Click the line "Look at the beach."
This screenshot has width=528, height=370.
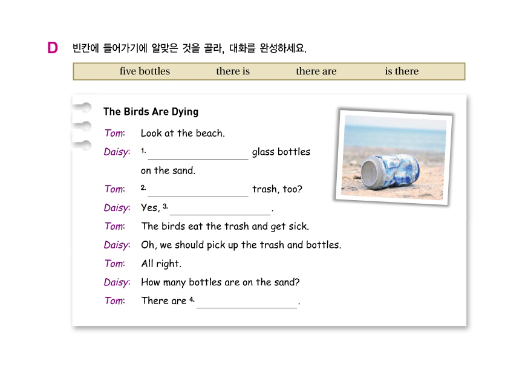[x=183, y=134]
